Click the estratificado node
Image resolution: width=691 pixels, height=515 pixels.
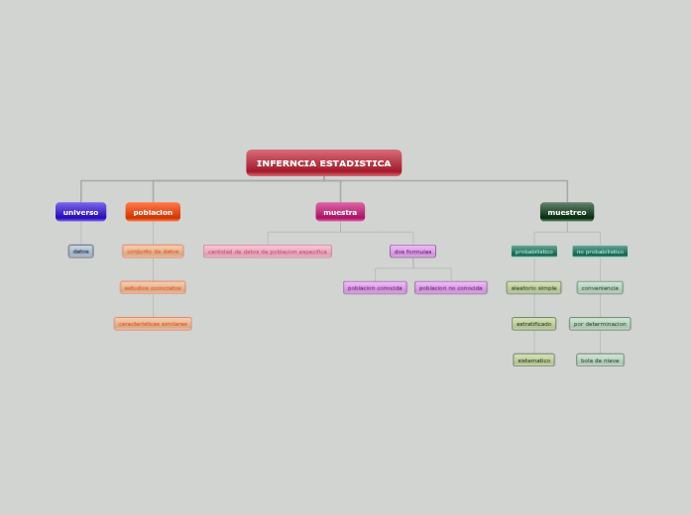534,324
